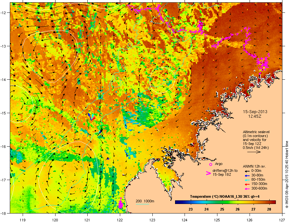Click the 'Argo' legend label
289x223 pixels.
(219, 164)
